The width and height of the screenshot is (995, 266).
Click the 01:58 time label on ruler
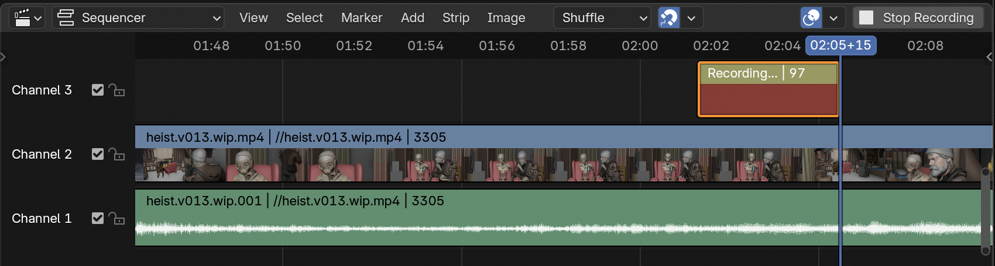click(568, 45)
